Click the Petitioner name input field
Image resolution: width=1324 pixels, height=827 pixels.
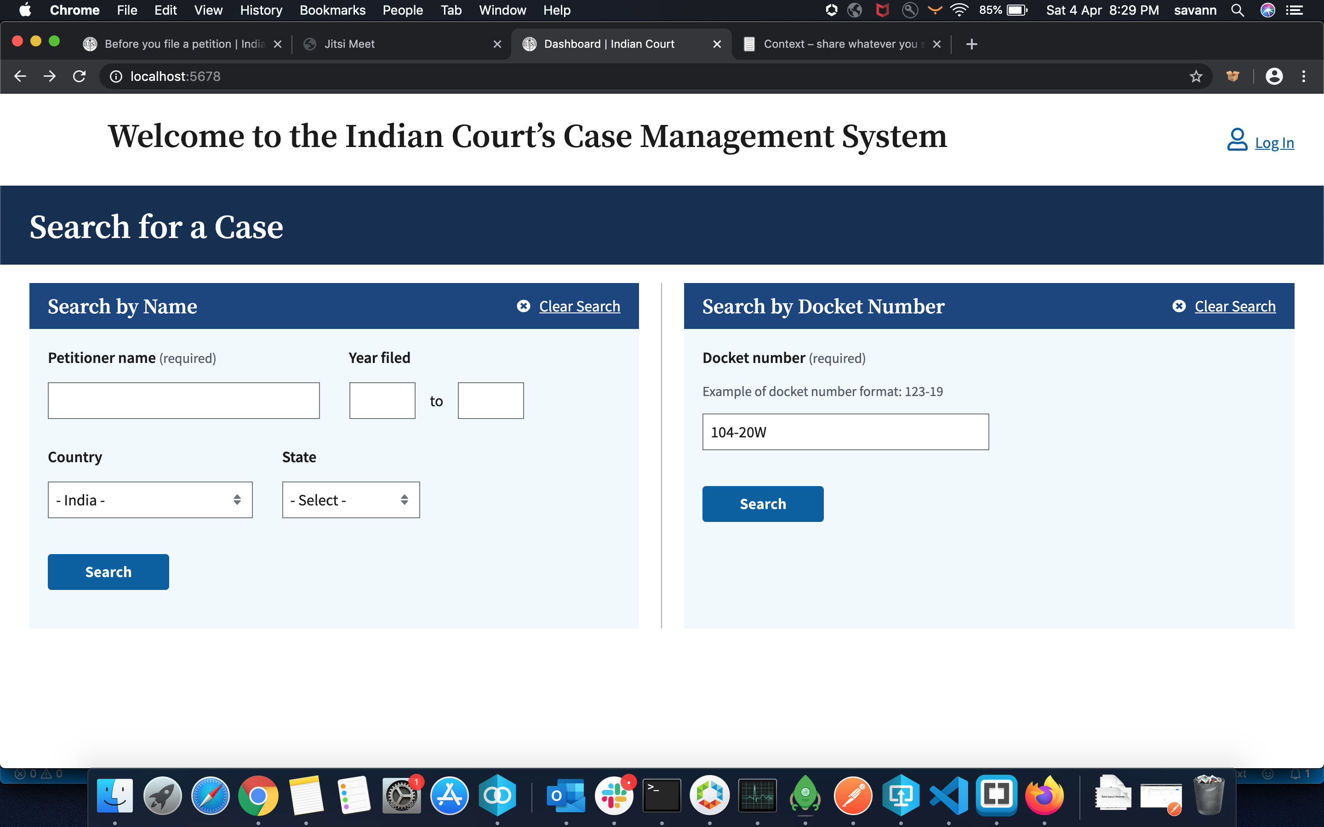point(183,400)
